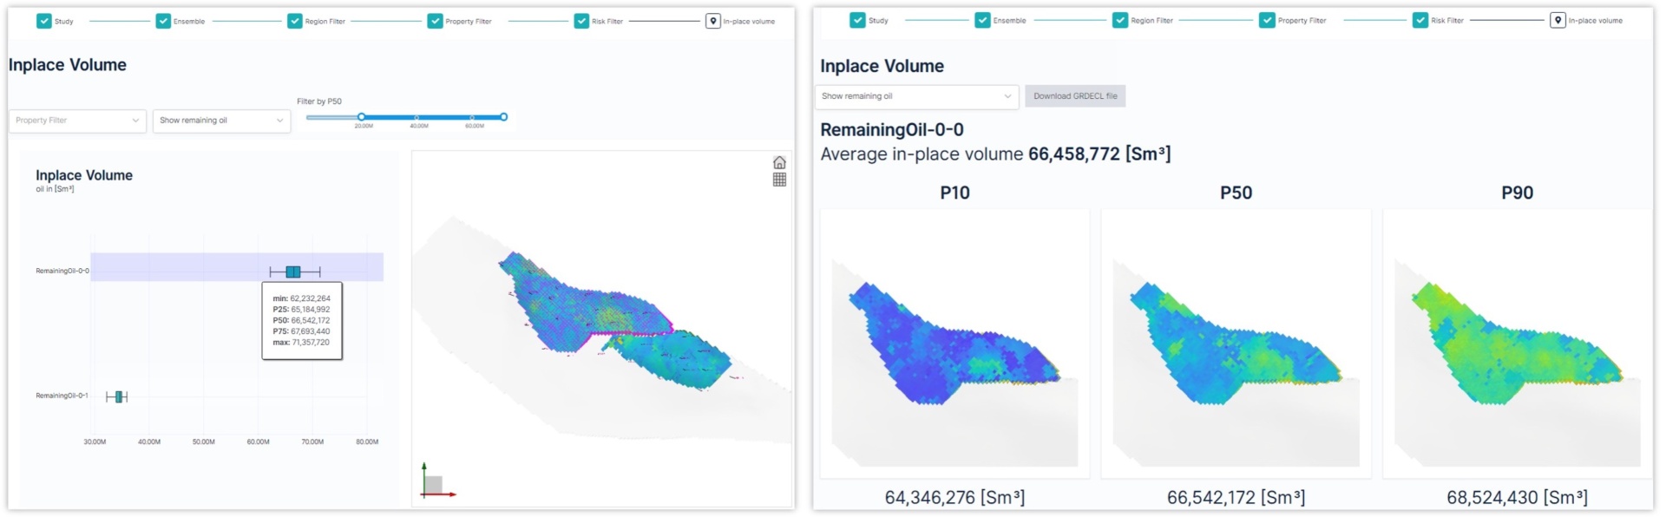The width and height of the screenshot is (1666, 517).
Task: Expand the Show remaining oil dropdown in left panel
Action: pyautogui.click(x=221, y=121)
